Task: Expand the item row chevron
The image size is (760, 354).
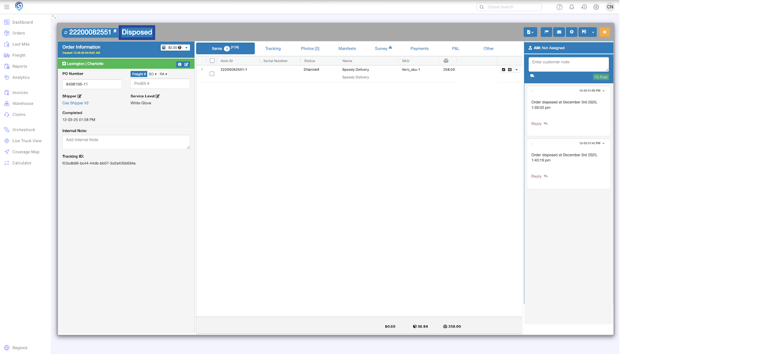Action: coord(202,70)
